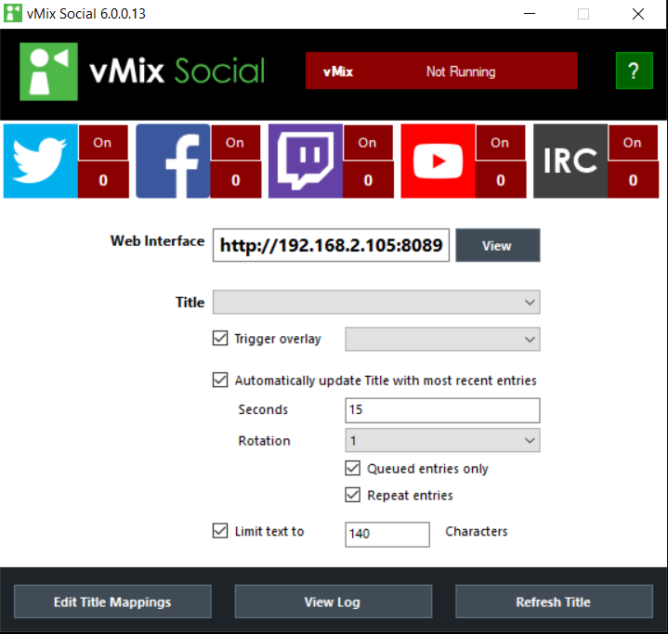
Task: Toggle YouTube On button
Action: tap(500, 143)
